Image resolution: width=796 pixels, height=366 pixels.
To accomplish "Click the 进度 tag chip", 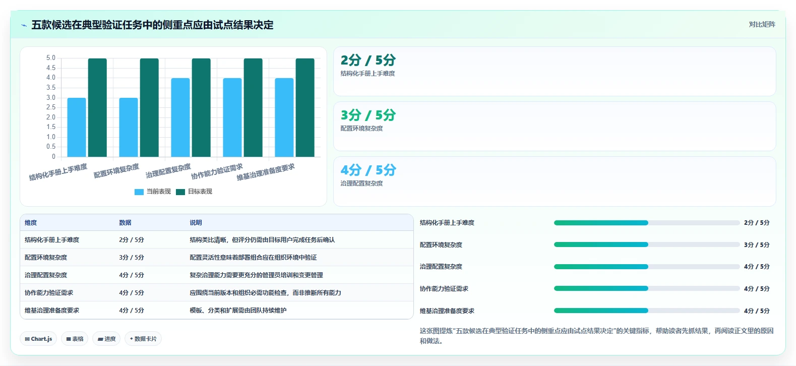I will [x=106, y=339].
